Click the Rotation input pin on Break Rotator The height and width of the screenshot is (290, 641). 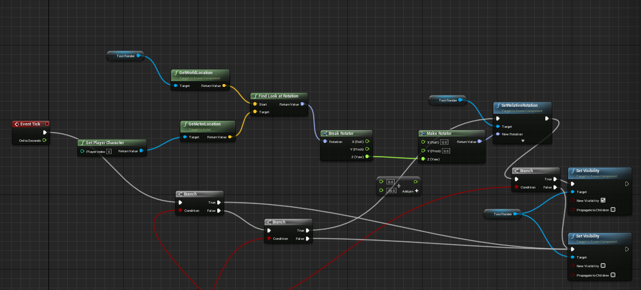[x=325, y=141]
